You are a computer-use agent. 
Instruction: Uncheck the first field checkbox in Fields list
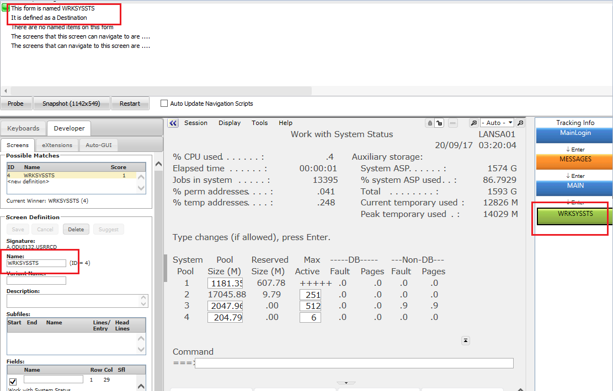pyautogui.click(x=13, y=381)
